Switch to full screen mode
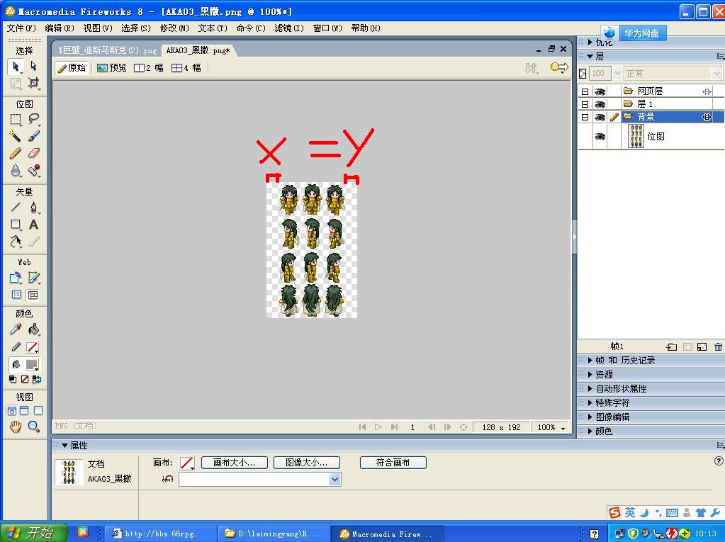This screenshot has width=725, height=542. [38, 410]
